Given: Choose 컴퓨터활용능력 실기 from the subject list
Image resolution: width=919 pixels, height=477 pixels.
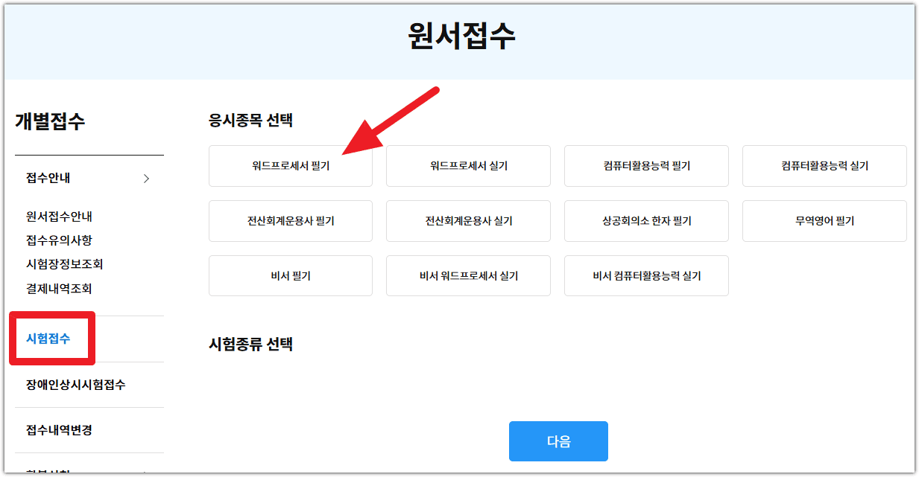Looking at the screenshot, I should click(824, 166).
